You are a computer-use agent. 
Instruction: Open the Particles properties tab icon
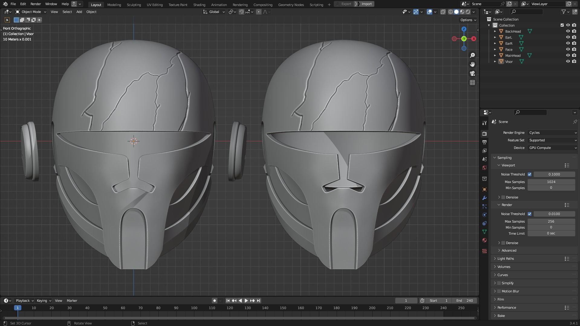[484, 206]
